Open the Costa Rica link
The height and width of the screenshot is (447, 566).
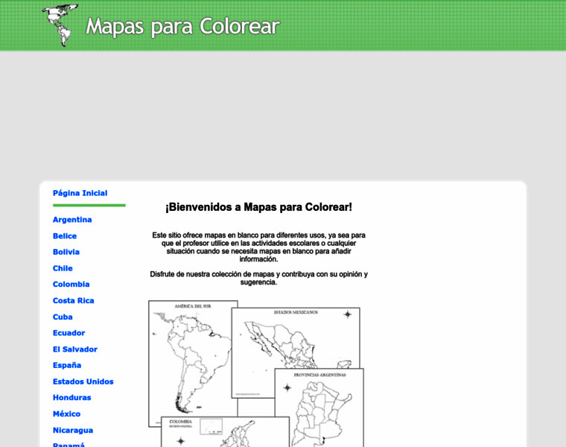point(73,300)
